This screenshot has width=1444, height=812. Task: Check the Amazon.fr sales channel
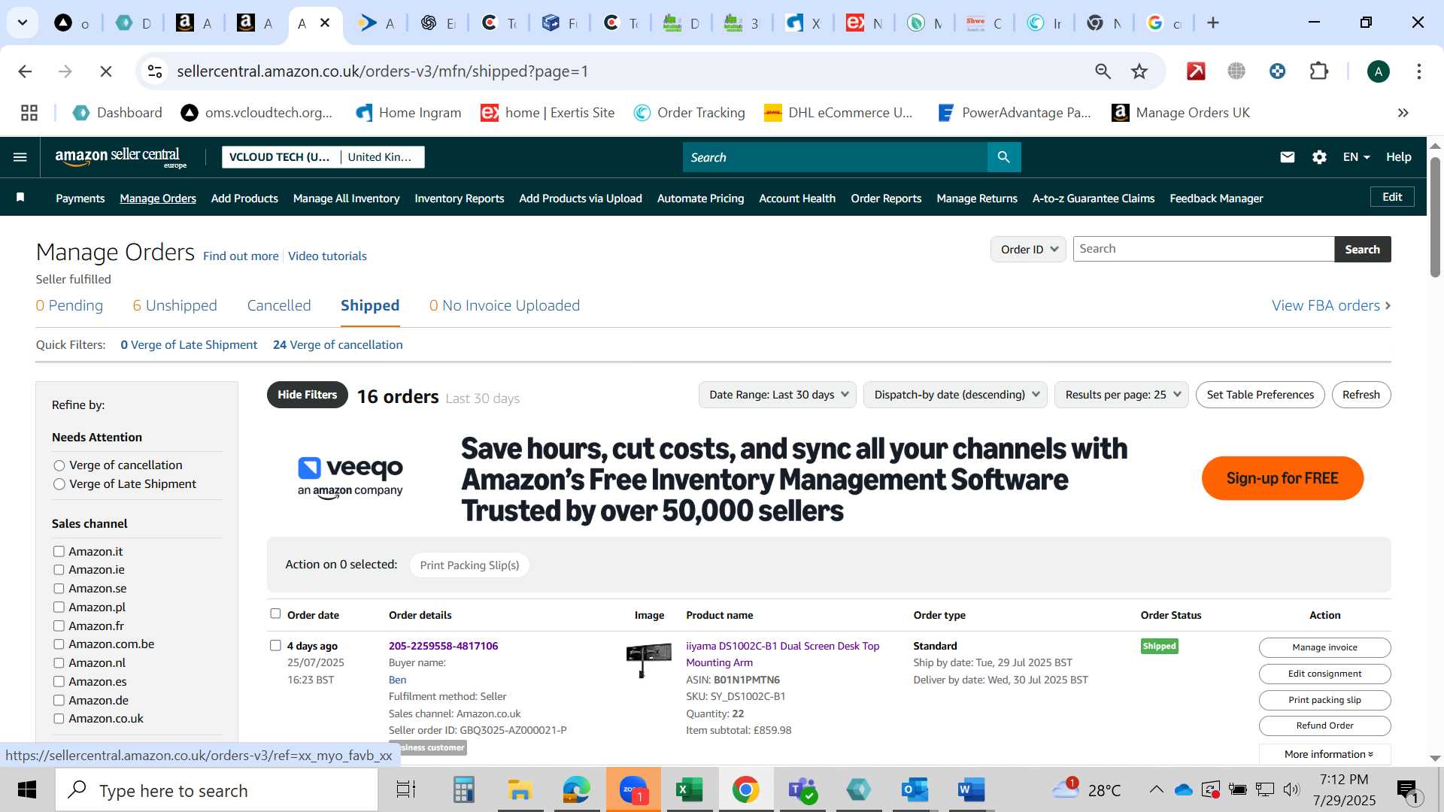pyautogui.click(x=59, y=626)
